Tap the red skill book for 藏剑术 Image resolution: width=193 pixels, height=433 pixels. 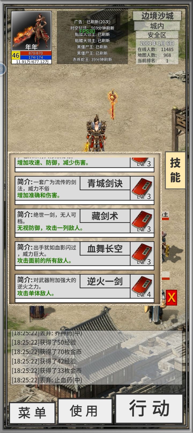pos(142,221)
